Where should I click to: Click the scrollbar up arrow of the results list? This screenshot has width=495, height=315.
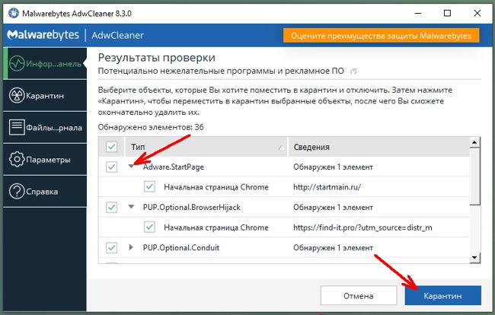(x=474, y=142)
